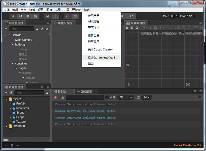Open 使用手册 from the help menu

tap(101, 16)
